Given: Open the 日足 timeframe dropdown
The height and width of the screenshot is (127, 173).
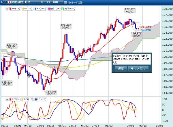Looking at the screenshot, I should pos(32,2).
